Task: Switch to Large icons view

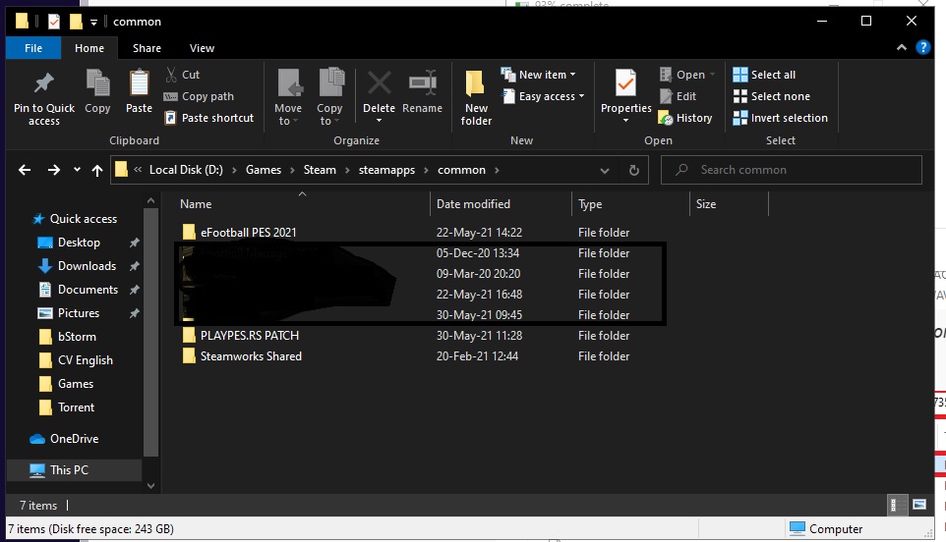Action: point(919,505)
